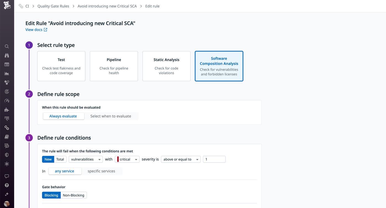Open the critical severity dropdown
This screenshot has height=208, width=386.
coord(127,159)
